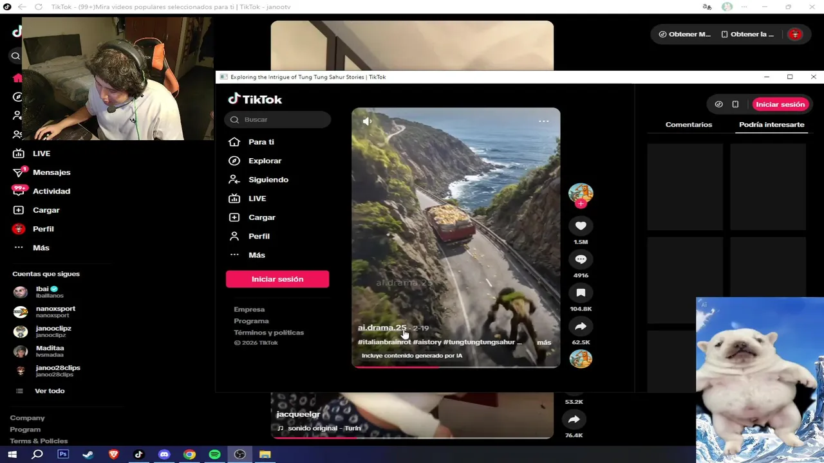Click the pink Iniciar sesión sidebar button
This screenshot has width=824, height=463.
pos(277,279)
